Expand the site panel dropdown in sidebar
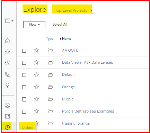The image size is (150, 133). [9, 21]
